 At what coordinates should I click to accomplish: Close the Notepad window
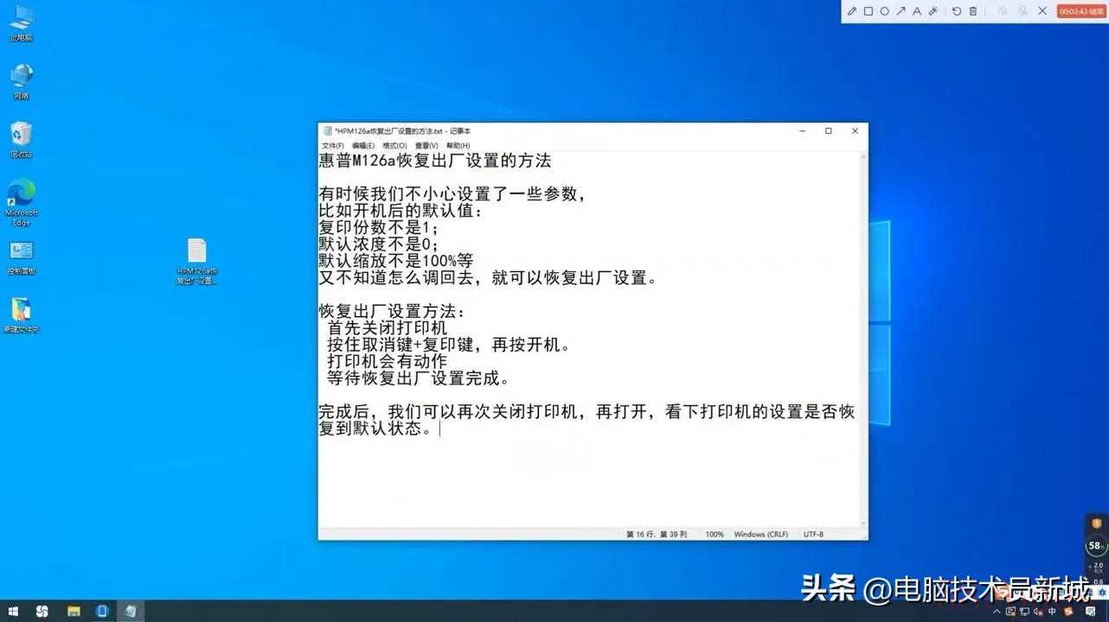[x=855, y=131]
